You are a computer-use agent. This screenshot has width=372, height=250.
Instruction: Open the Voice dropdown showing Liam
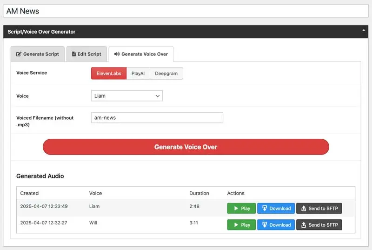(x=126, y=96)
